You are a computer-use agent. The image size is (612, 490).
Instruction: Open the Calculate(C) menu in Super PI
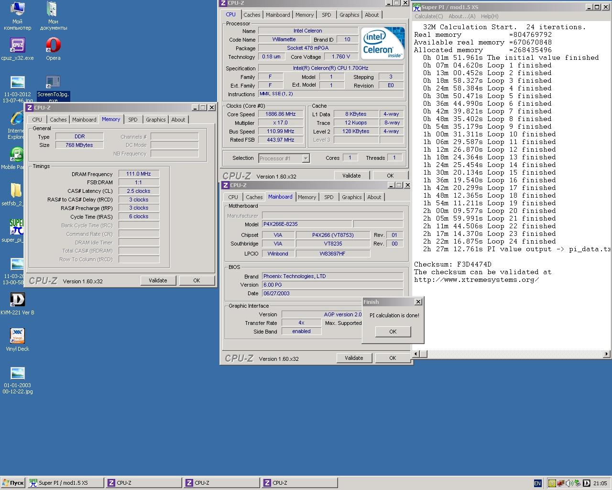(x=428, y=16)
